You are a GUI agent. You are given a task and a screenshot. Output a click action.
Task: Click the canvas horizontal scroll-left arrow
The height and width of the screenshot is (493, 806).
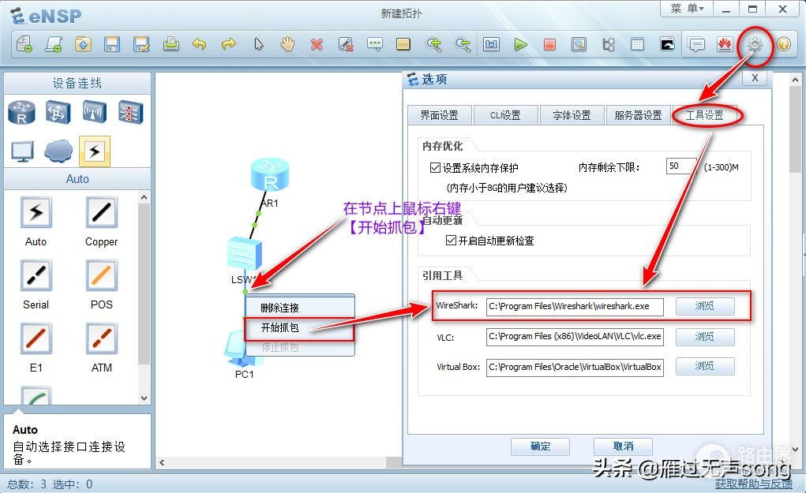[x=162, y=463]
